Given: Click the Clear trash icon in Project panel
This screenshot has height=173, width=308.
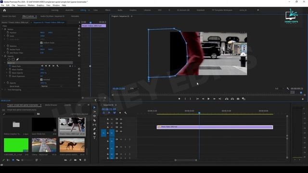Looking at the screenshot, I should [85, 160].
